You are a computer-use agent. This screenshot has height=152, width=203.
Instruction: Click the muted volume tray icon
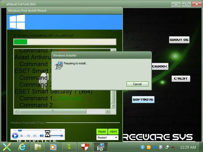point(173,147)
